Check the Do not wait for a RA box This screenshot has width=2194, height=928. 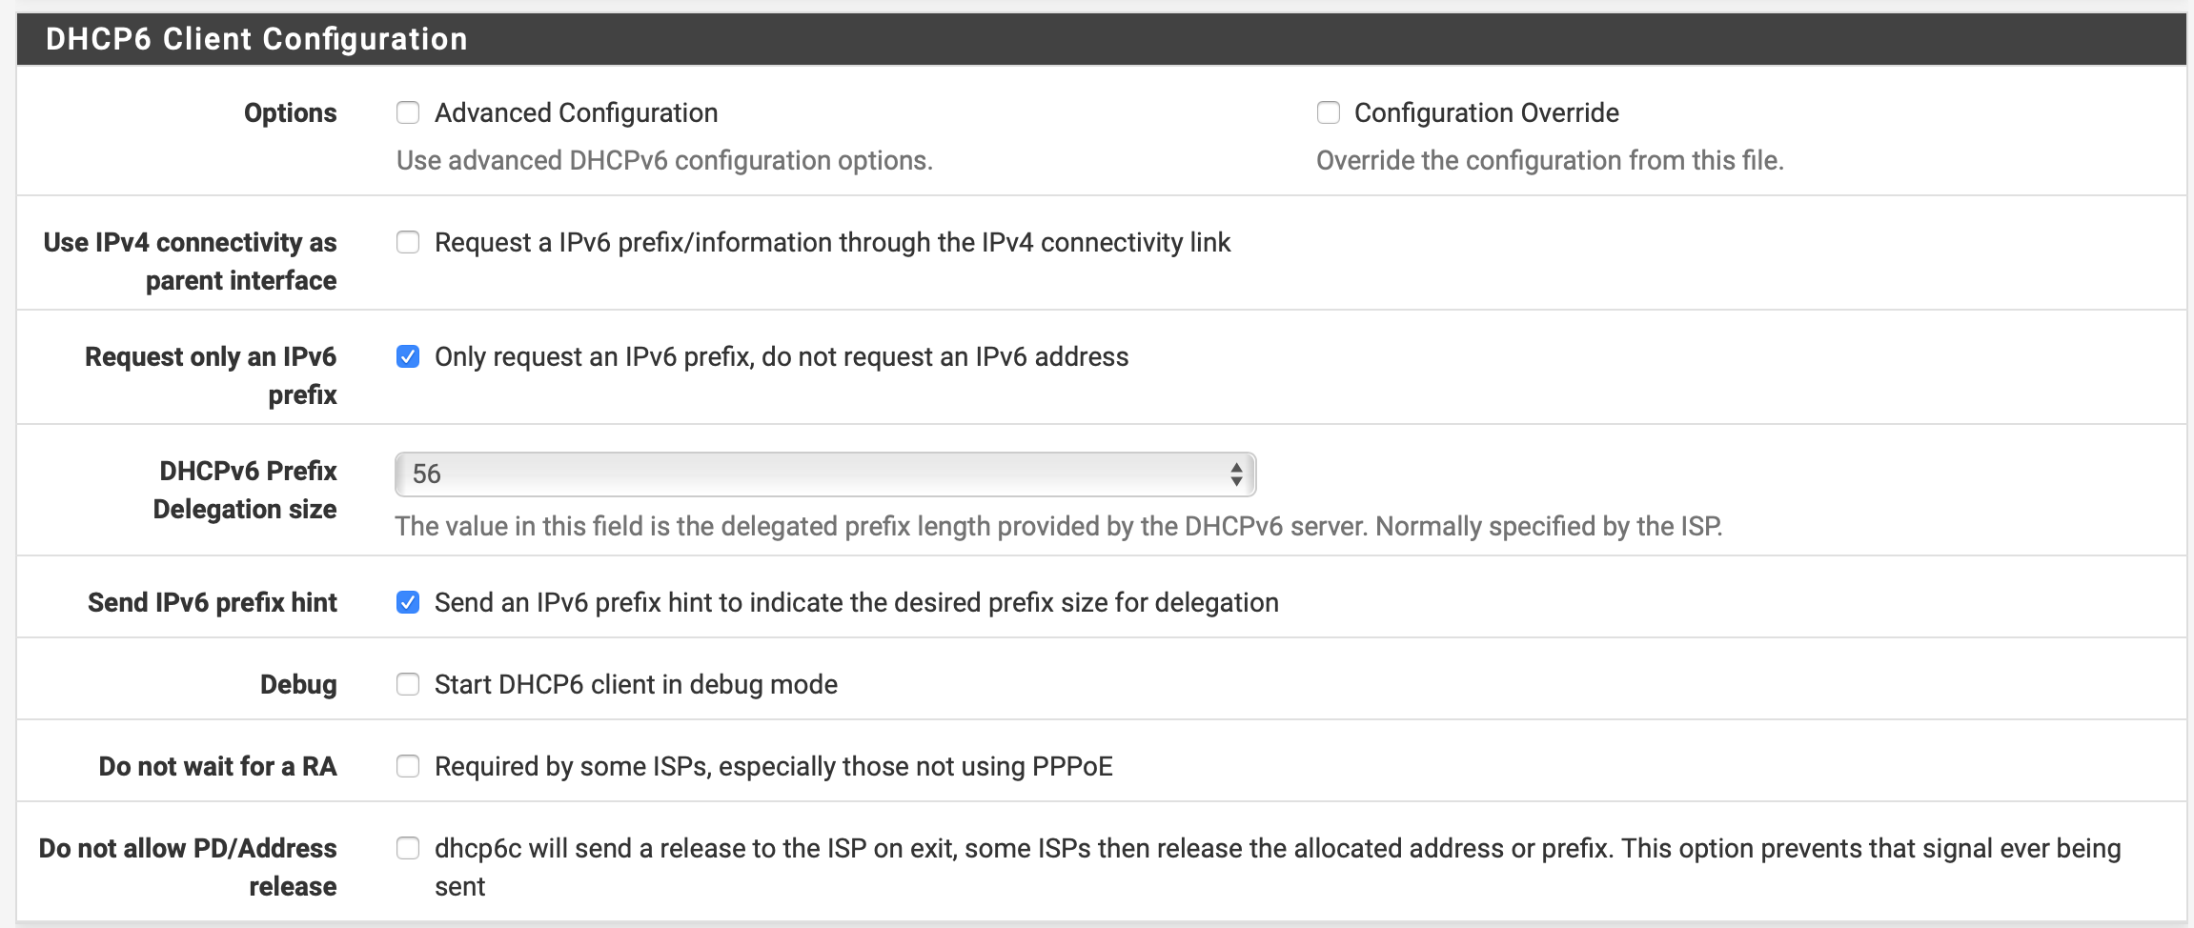click(x=408, y=767)
